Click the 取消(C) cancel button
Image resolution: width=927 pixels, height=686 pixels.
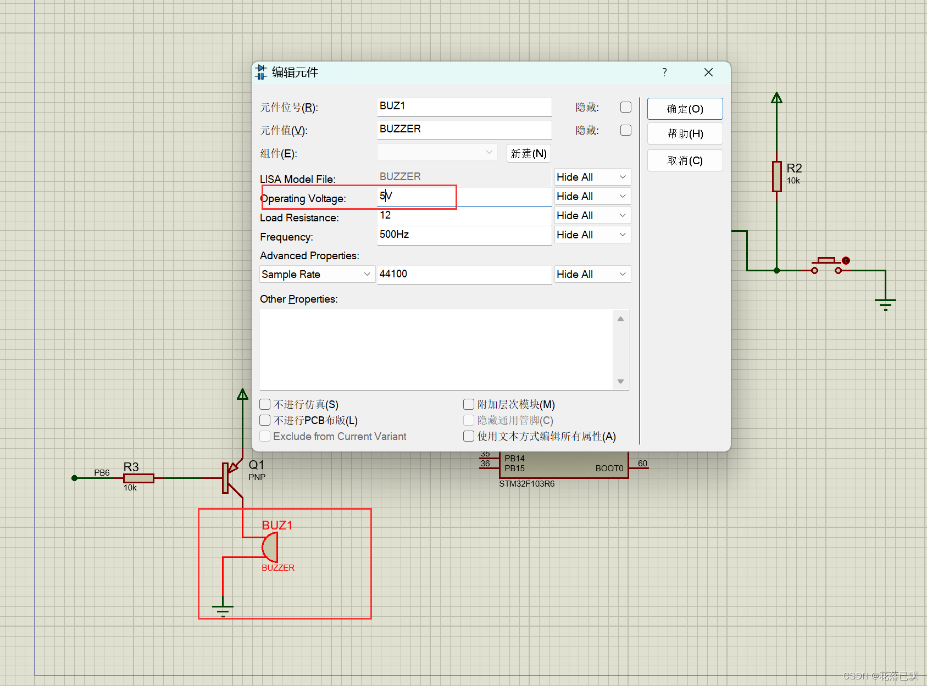tap(685, 160)
